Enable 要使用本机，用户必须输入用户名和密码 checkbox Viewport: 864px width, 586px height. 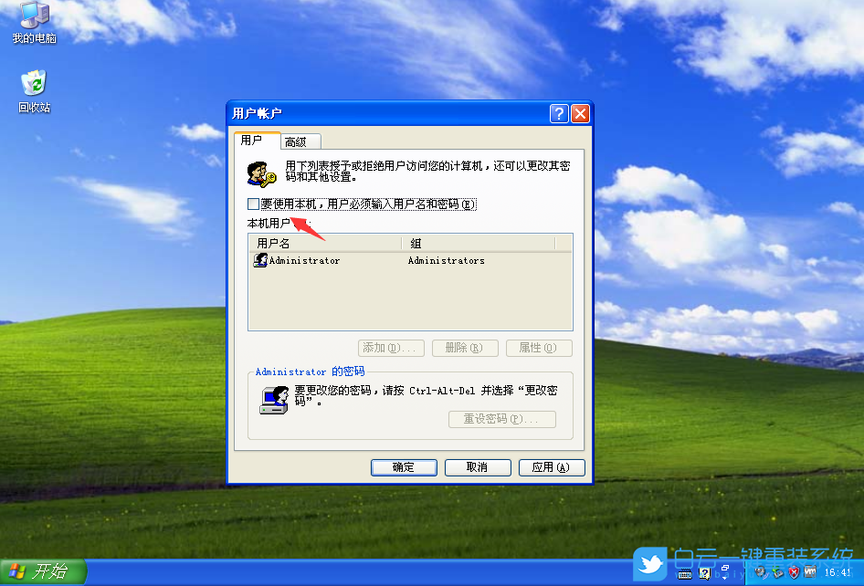click(252, 204)
